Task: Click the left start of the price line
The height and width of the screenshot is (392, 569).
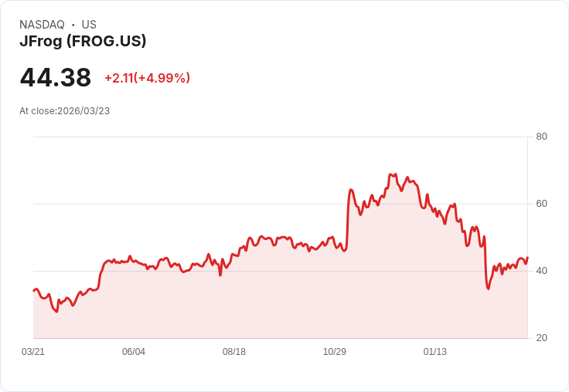Action: pyautogui.click(x=34, y=290)
